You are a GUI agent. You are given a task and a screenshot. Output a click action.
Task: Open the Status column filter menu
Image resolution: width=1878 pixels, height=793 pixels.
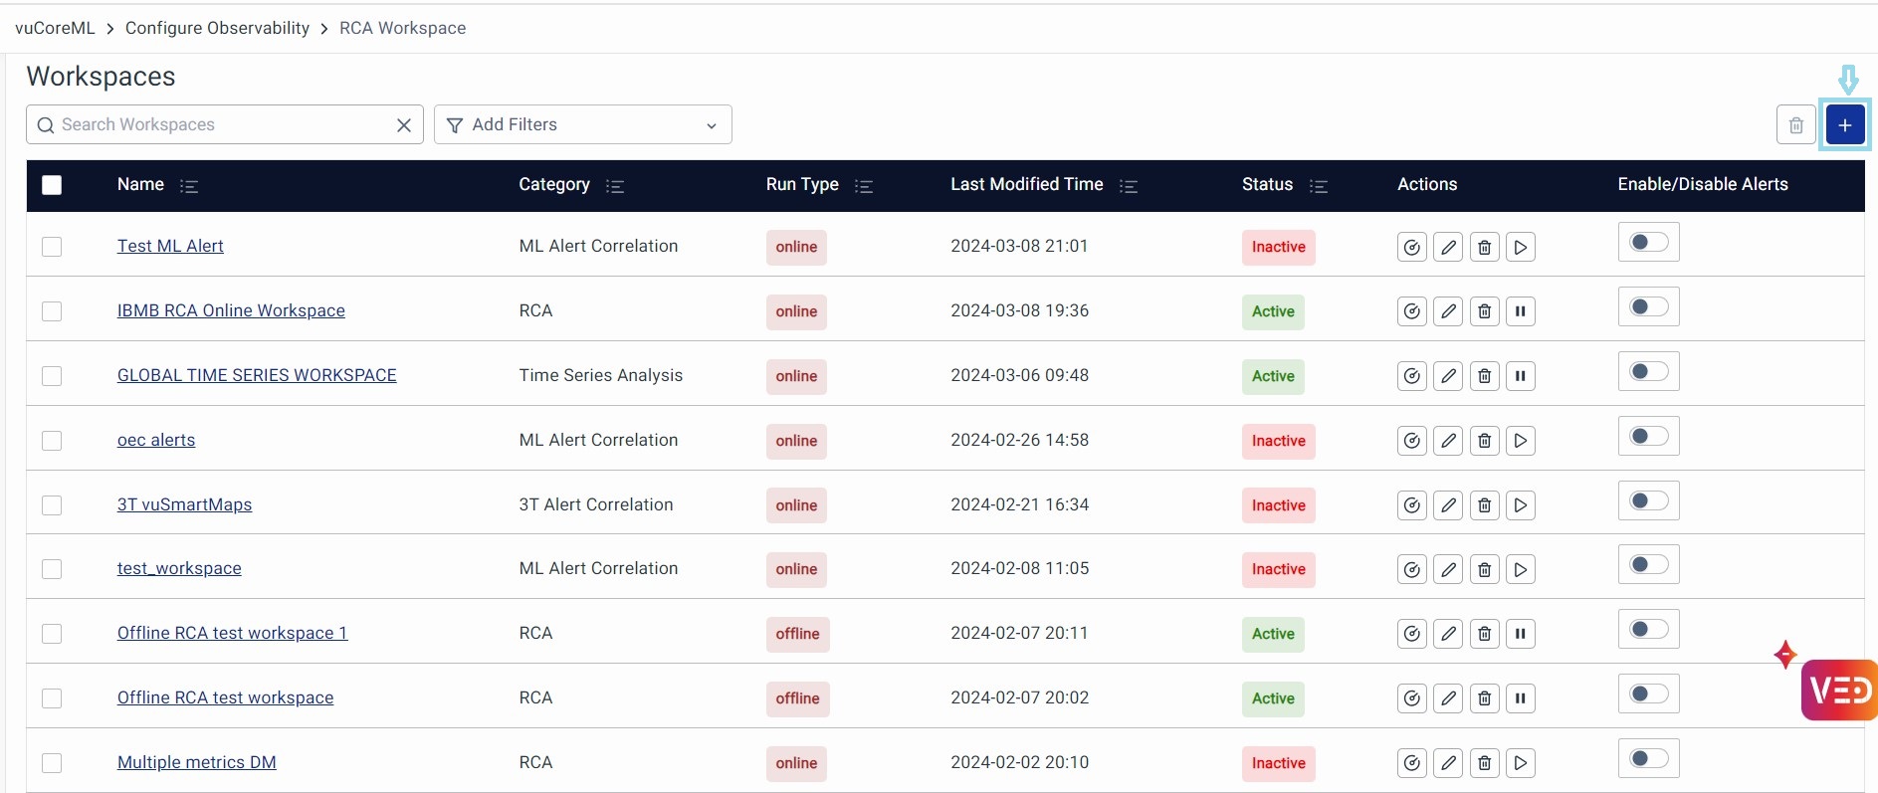[1319, 186]
